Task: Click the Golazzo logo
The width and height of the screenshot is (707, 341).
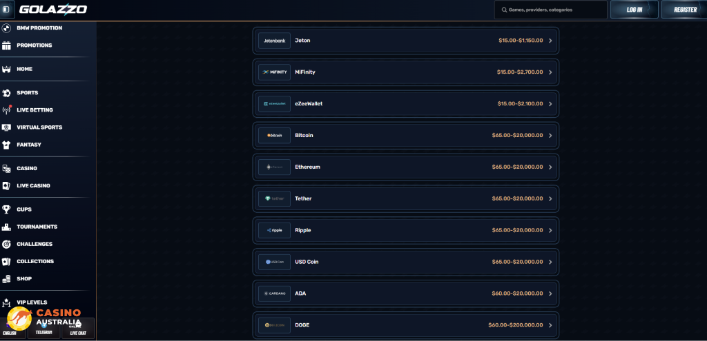Action: [53, 9]
